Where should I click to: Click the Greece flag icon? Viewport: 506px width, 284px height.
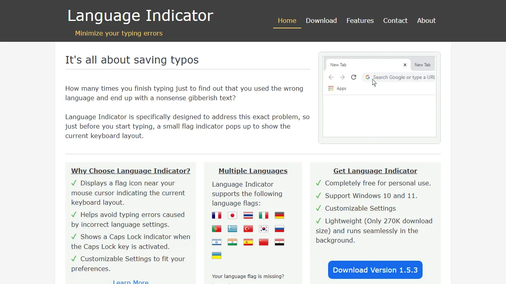(x=232, y=229)
